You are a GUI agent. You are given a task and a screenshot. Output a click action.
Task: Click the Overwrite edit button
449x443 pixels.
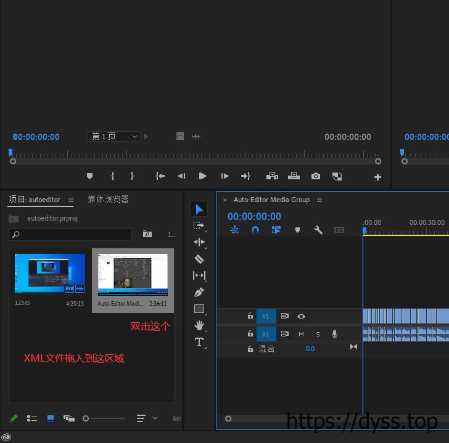(294, 176)
